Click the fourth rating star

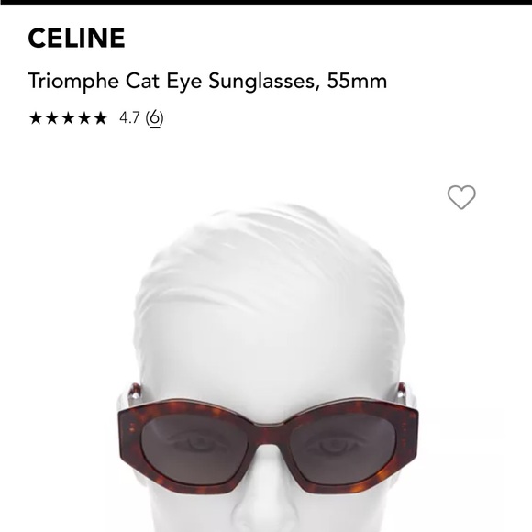pyautogui.click(x=84, y=118)
